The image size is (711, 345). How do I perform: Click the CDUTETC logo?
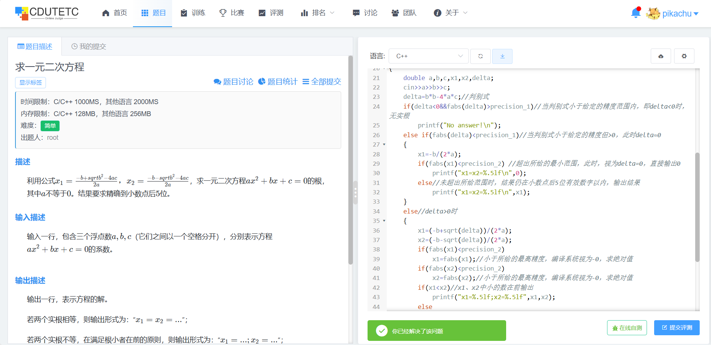coord(47,13)
